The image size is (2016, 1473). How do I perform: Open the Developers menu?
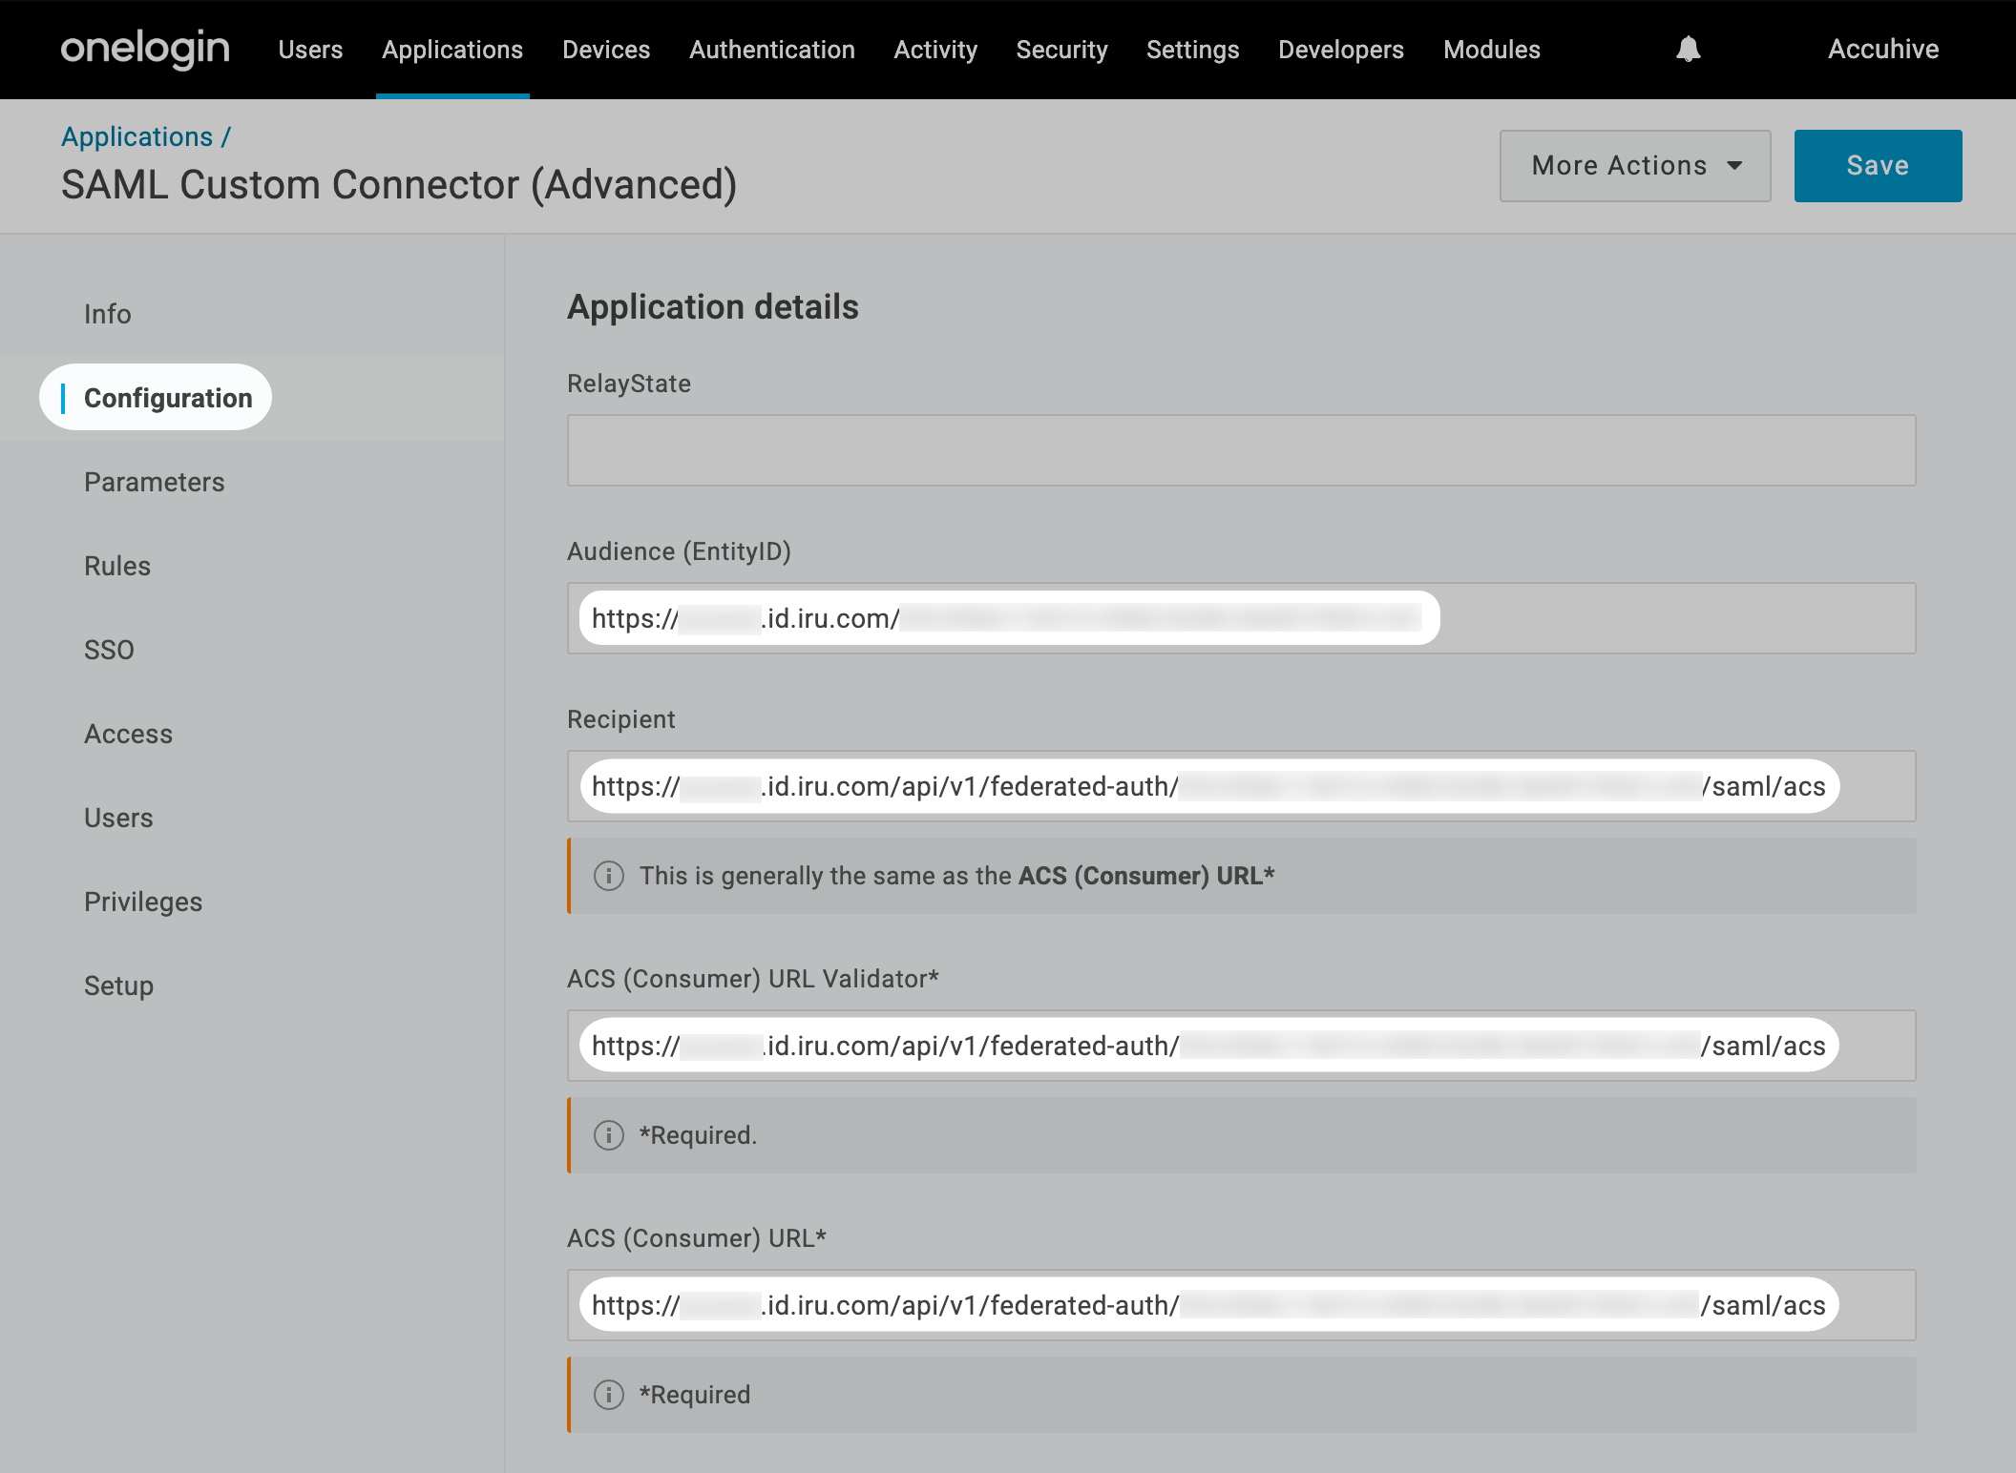[1340, 50]
